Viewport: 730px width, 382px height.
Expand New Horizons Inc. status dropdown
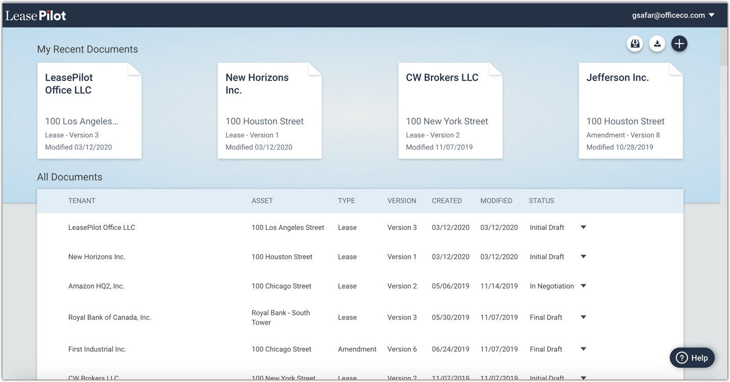(583, 257)
